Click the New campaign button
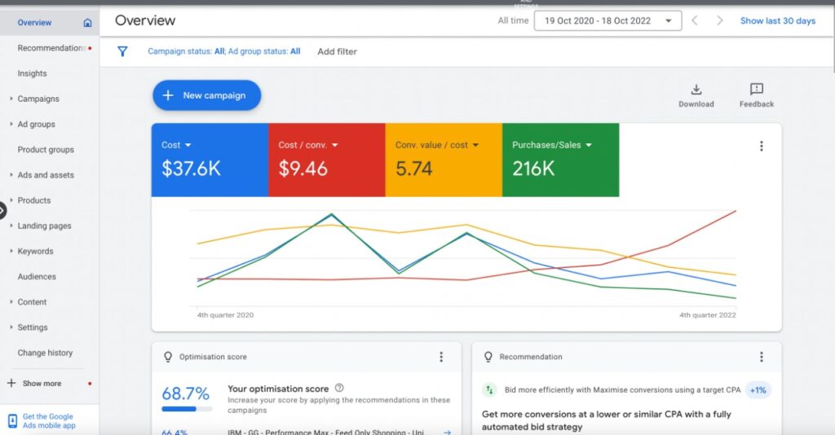The image size is (835, 435). [x=206, y=95]
